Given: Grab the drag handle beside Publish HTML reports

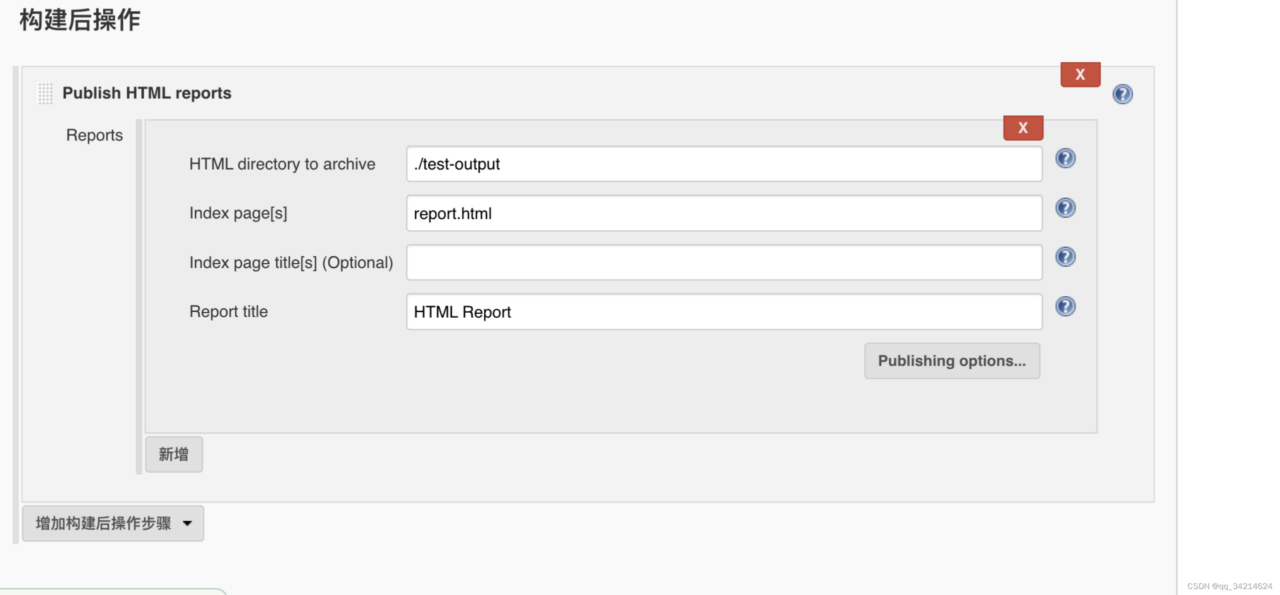Looking at the screenshot, I should click(x=45, y=93).
